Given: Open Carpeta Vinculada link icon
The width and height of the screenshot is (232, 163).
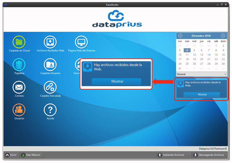Looking at the screenshot, I should [50, 87].
